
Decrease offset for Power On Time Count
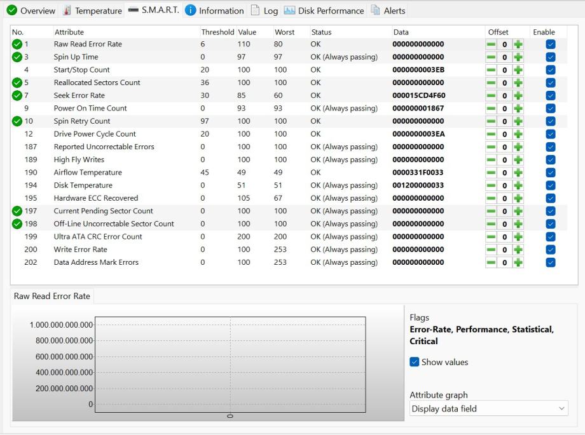(x=491, y=109)
